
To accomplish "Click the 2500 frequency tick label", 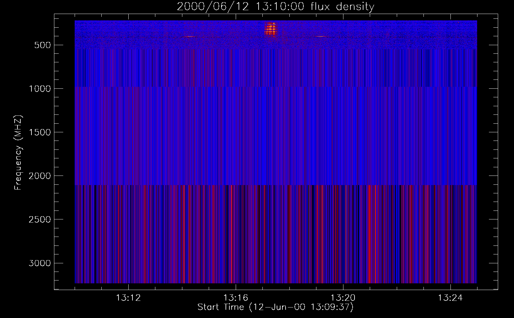I will 40,219.
